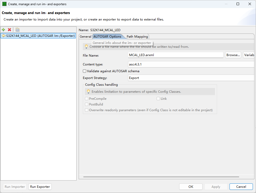Image resolution: width=256 pixels, height=193 pixels.
Task: Click the green plus add importer icon
Action: tap(3, 30)
